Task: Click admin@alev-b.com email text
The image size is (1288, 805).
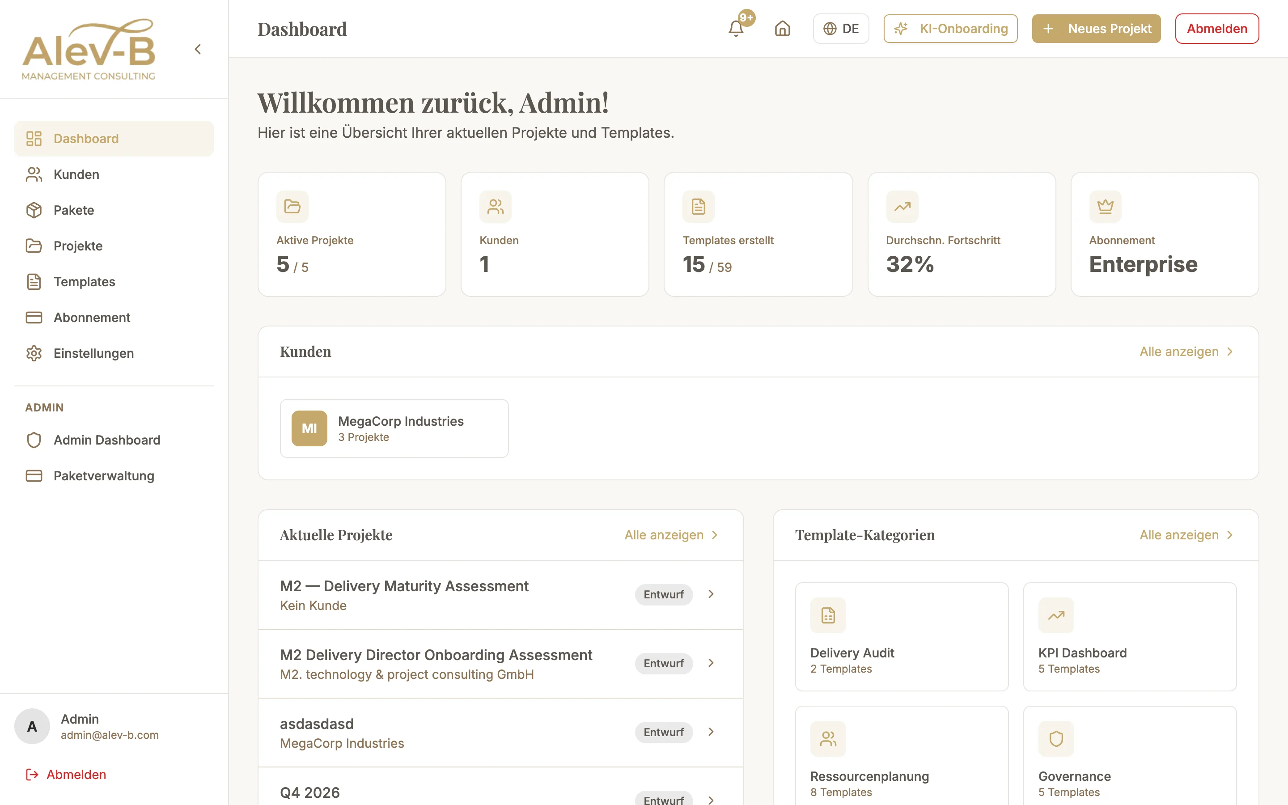Action: (x=110, y=735)
